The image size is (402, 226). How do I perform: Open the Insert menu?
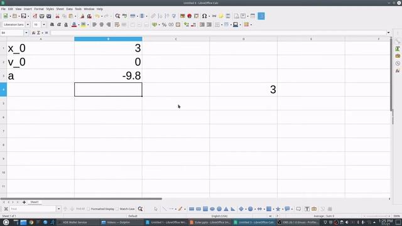(28, 9)
